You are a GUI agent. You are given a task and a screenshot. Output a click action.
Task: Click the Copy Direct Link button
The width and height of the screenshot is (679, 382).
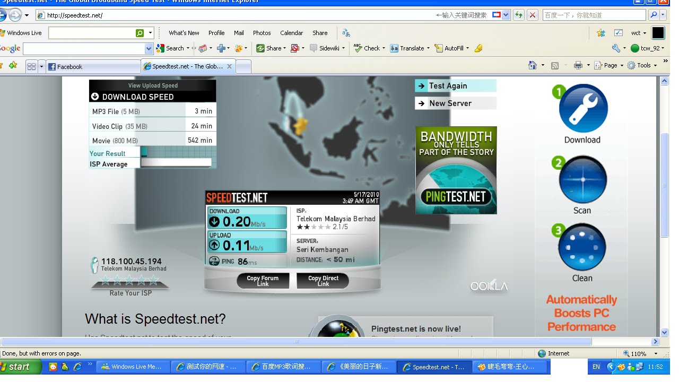click(323, 281)
